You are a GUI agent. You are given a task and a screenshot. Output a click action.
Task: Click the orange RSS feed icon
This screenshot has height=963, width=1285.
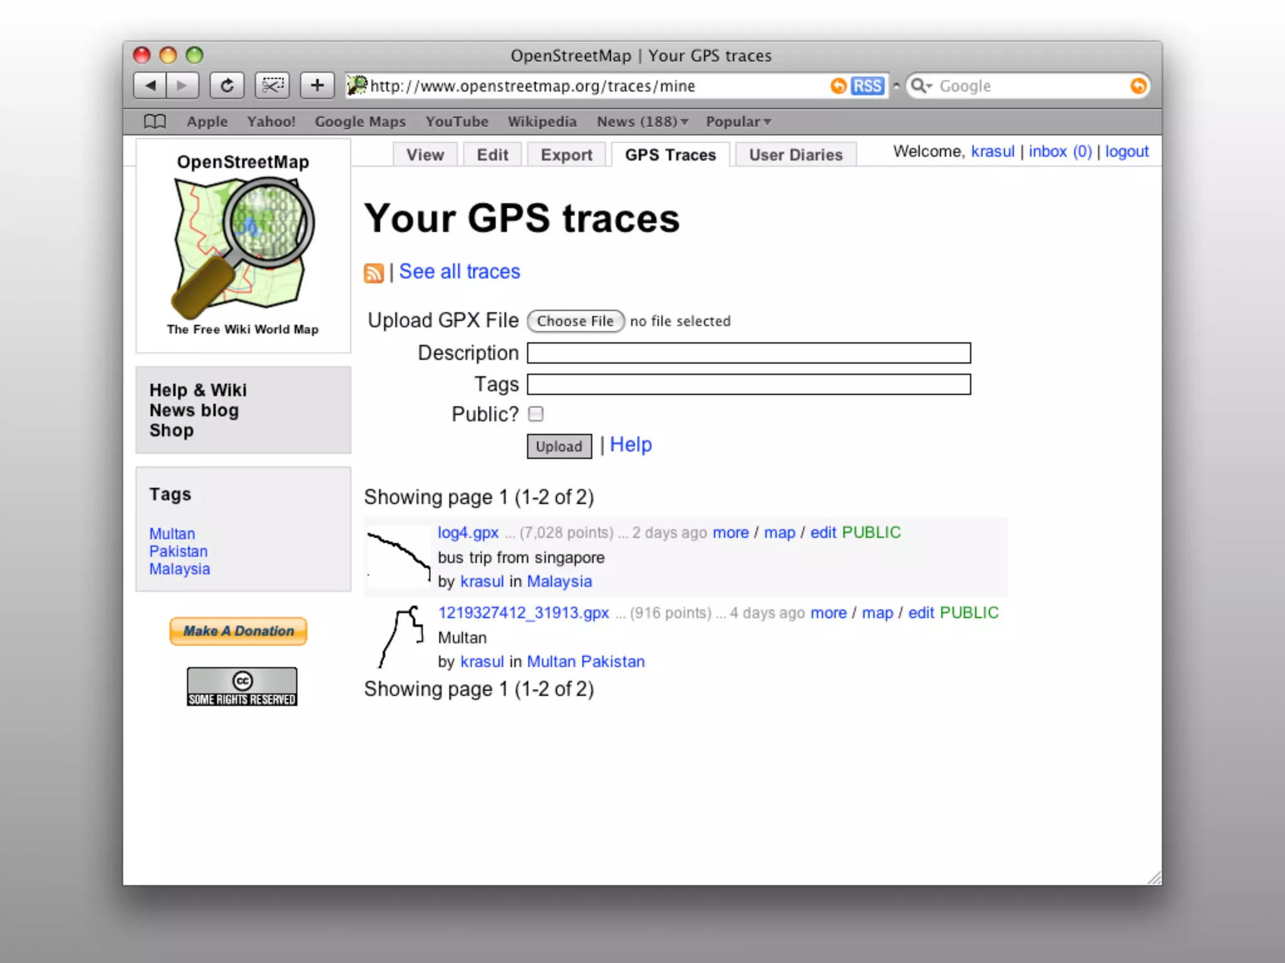(373, 273)
